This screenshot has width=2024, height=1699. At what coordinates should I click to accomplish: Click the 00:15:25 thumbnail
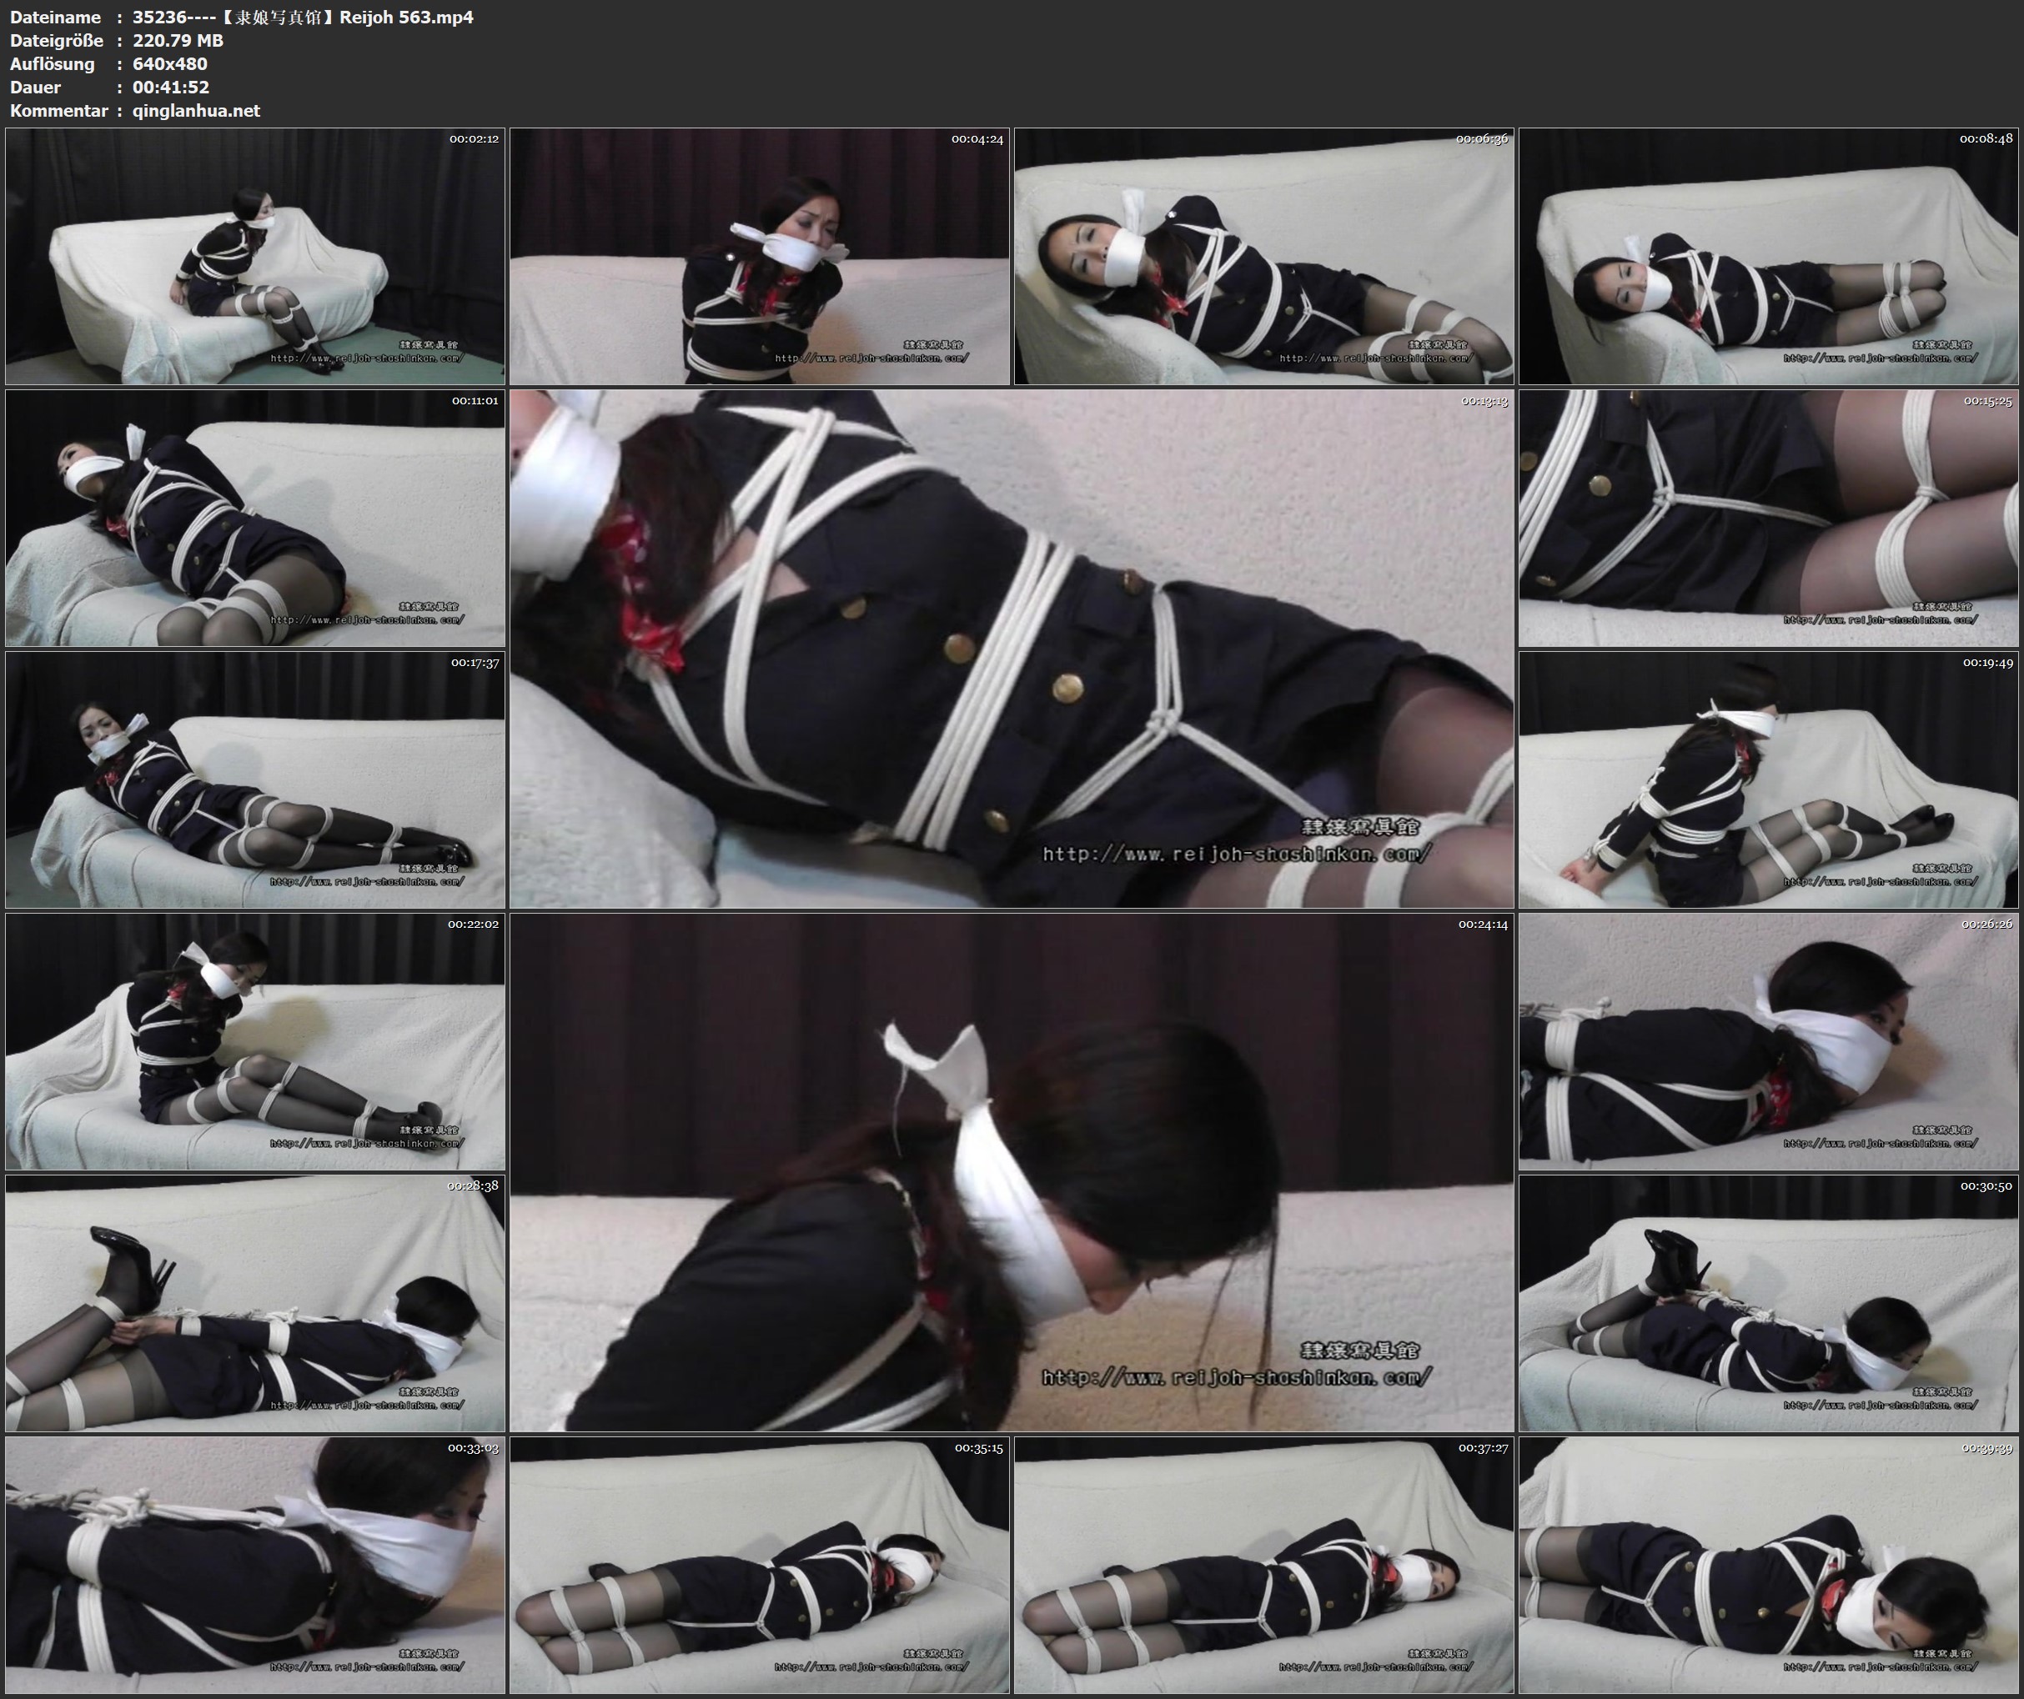[1769, 518]
